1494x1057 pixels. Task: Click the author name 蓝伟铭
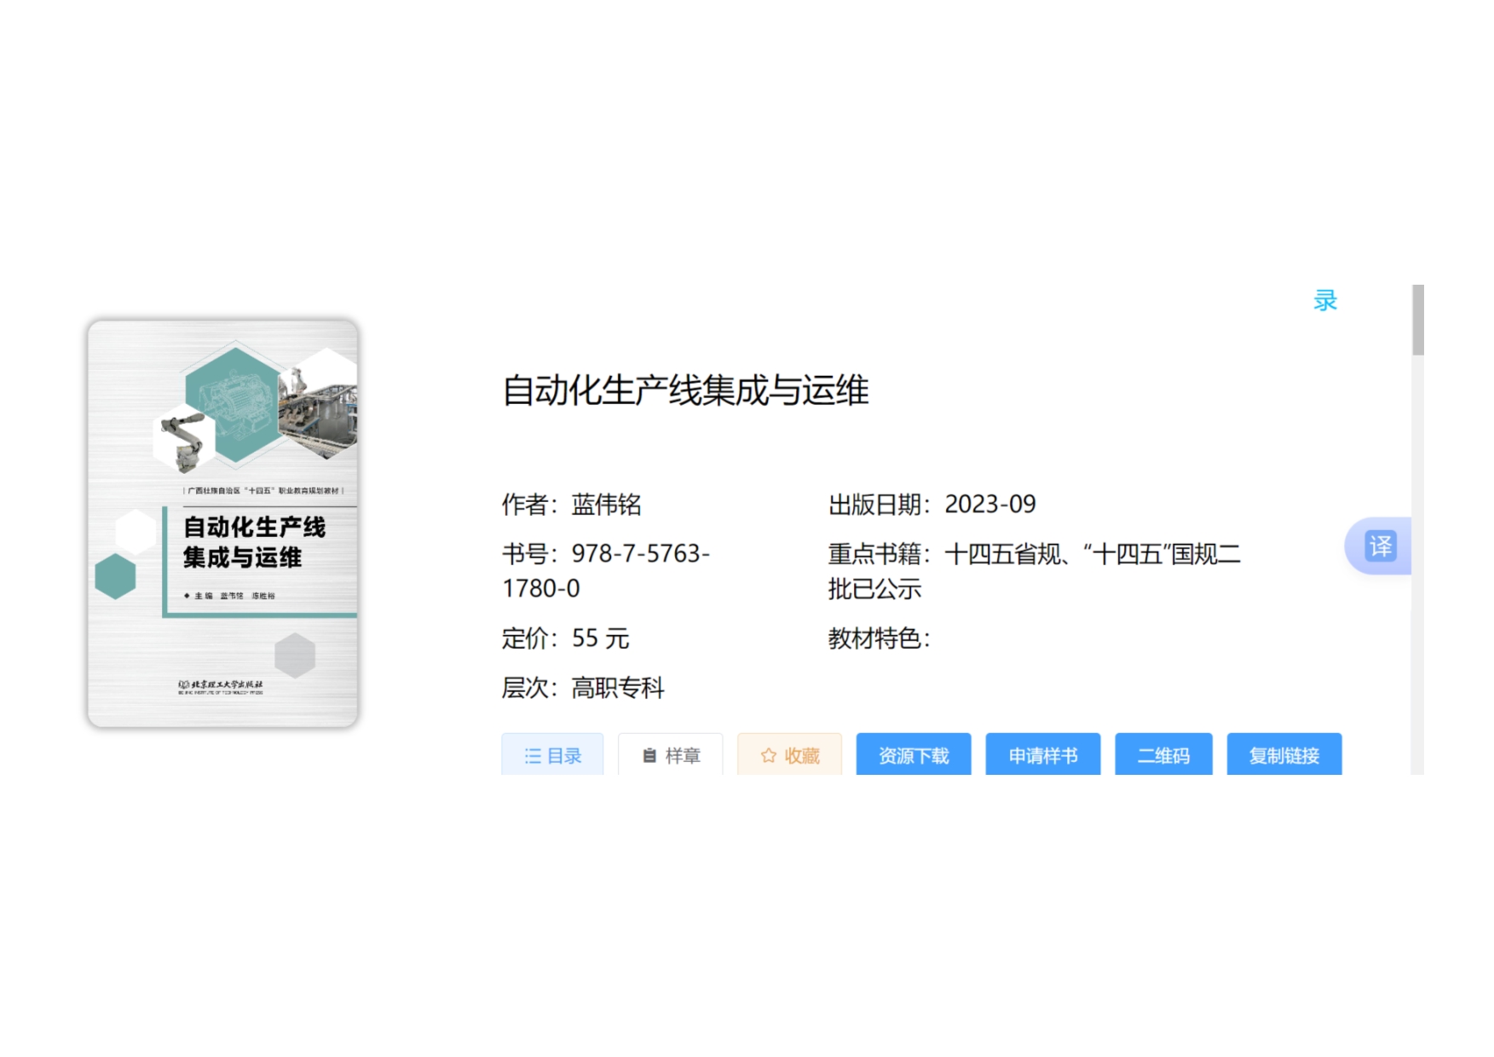(x=606, y=505)
